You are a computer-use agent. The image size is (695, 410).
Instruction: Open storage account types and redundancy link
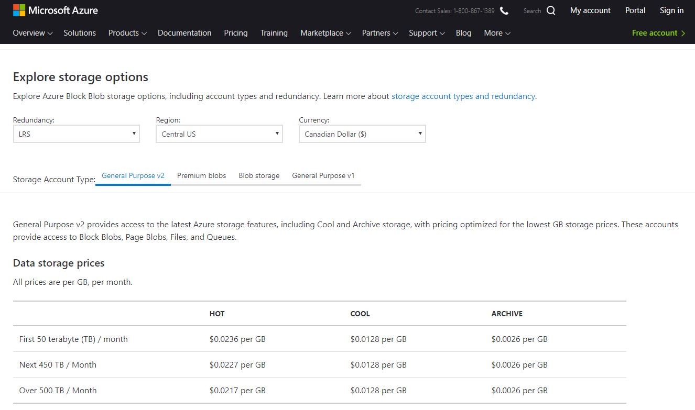tap(463, 96)
